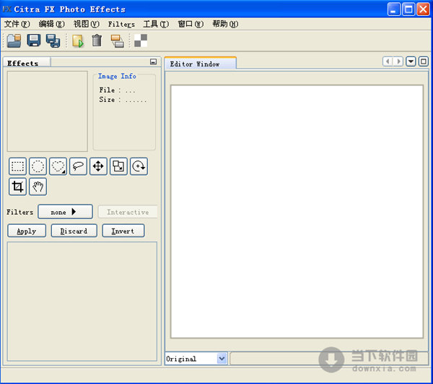This screenshot has width=433, height=384.
Task: Maximize the Citra FX window
Action: (408, 9)
